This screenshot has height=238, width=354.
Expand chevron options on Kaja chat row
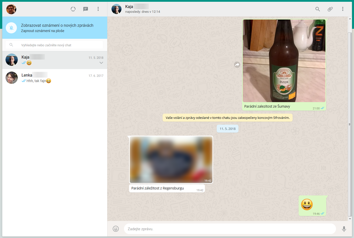101,63
